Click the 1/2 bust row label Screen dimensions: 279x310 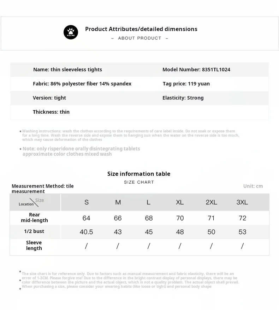(x=34, y=231)
